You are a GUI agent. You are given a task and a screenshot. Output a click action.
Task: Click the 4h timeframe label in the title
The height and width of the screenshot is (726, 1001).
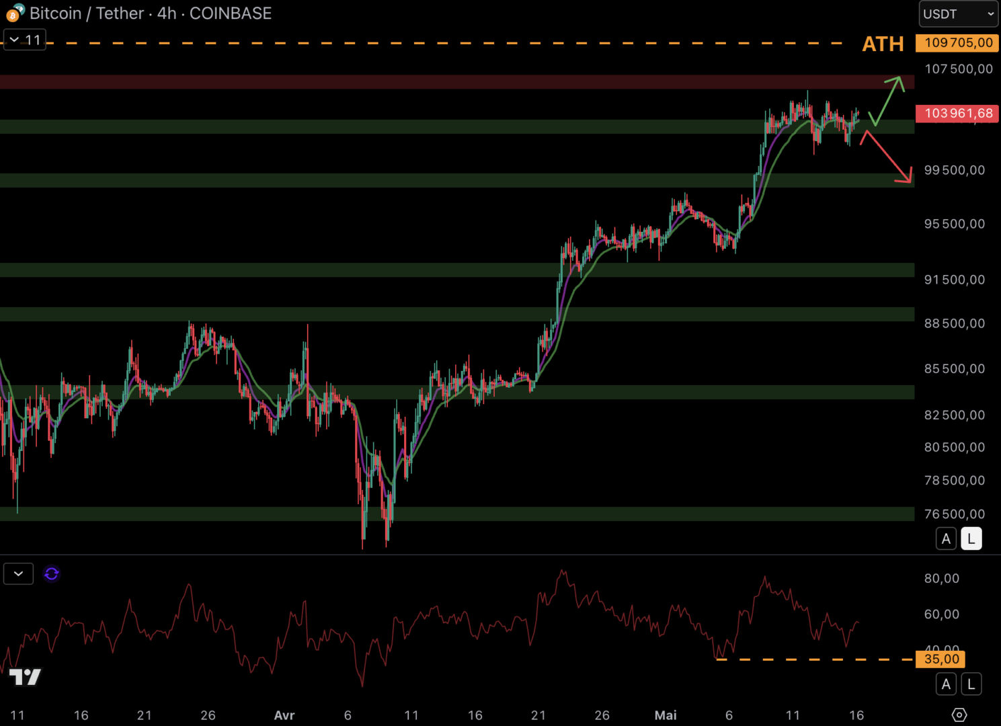(167, 13)
